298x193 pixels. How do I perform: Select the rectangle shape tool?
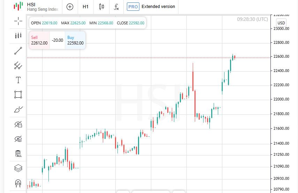tap(18, 95)
